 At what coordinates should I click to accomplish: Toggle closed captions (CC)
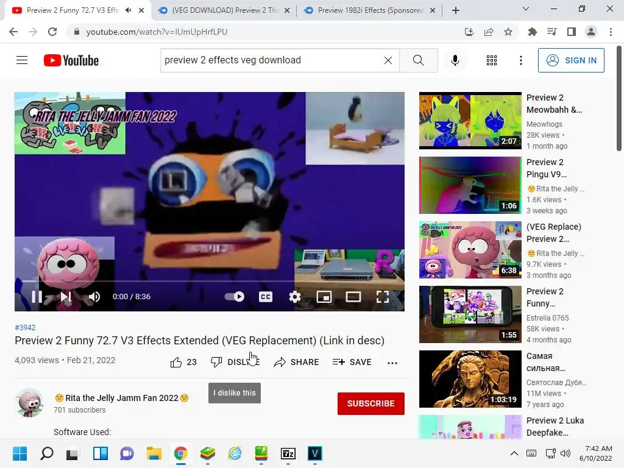[x=266, y=297]
